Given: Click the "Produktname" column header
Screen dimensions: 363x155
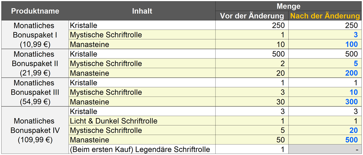Looking at the screenshot, I should coord(35,11).
